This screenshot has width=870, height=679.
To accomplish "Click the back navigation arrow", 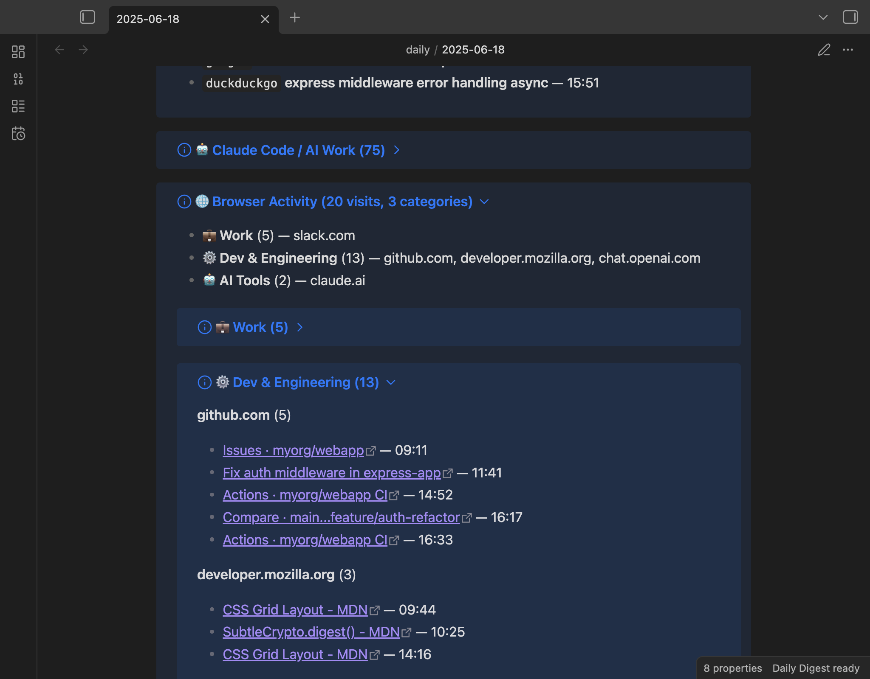I will click(x=60, y=50).
